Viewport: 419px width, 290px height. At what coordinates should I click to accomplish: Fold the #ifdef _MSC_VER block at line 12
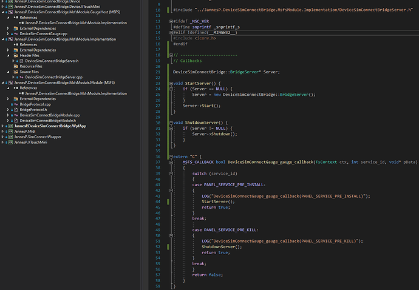tap(171, 21)
